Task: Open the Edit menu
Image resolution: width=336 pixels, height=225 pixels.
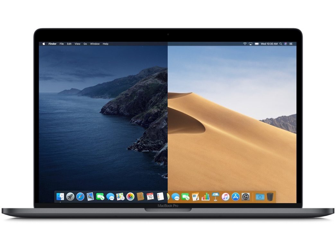Action: (69, 44)
